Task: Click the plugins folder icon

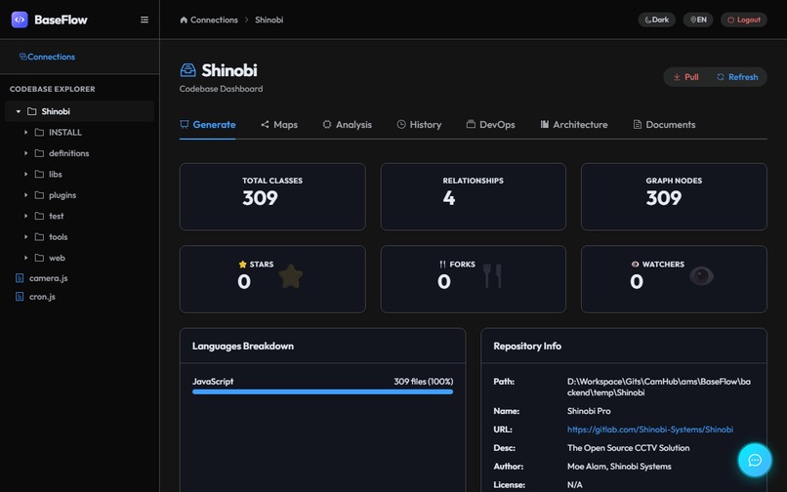Action: click(x=39, y=195)
